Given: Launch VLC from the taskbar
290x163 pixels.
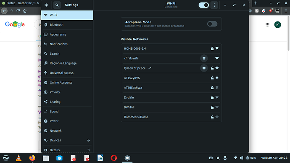Looking at the screenshot, I should (x=18, y=158).
